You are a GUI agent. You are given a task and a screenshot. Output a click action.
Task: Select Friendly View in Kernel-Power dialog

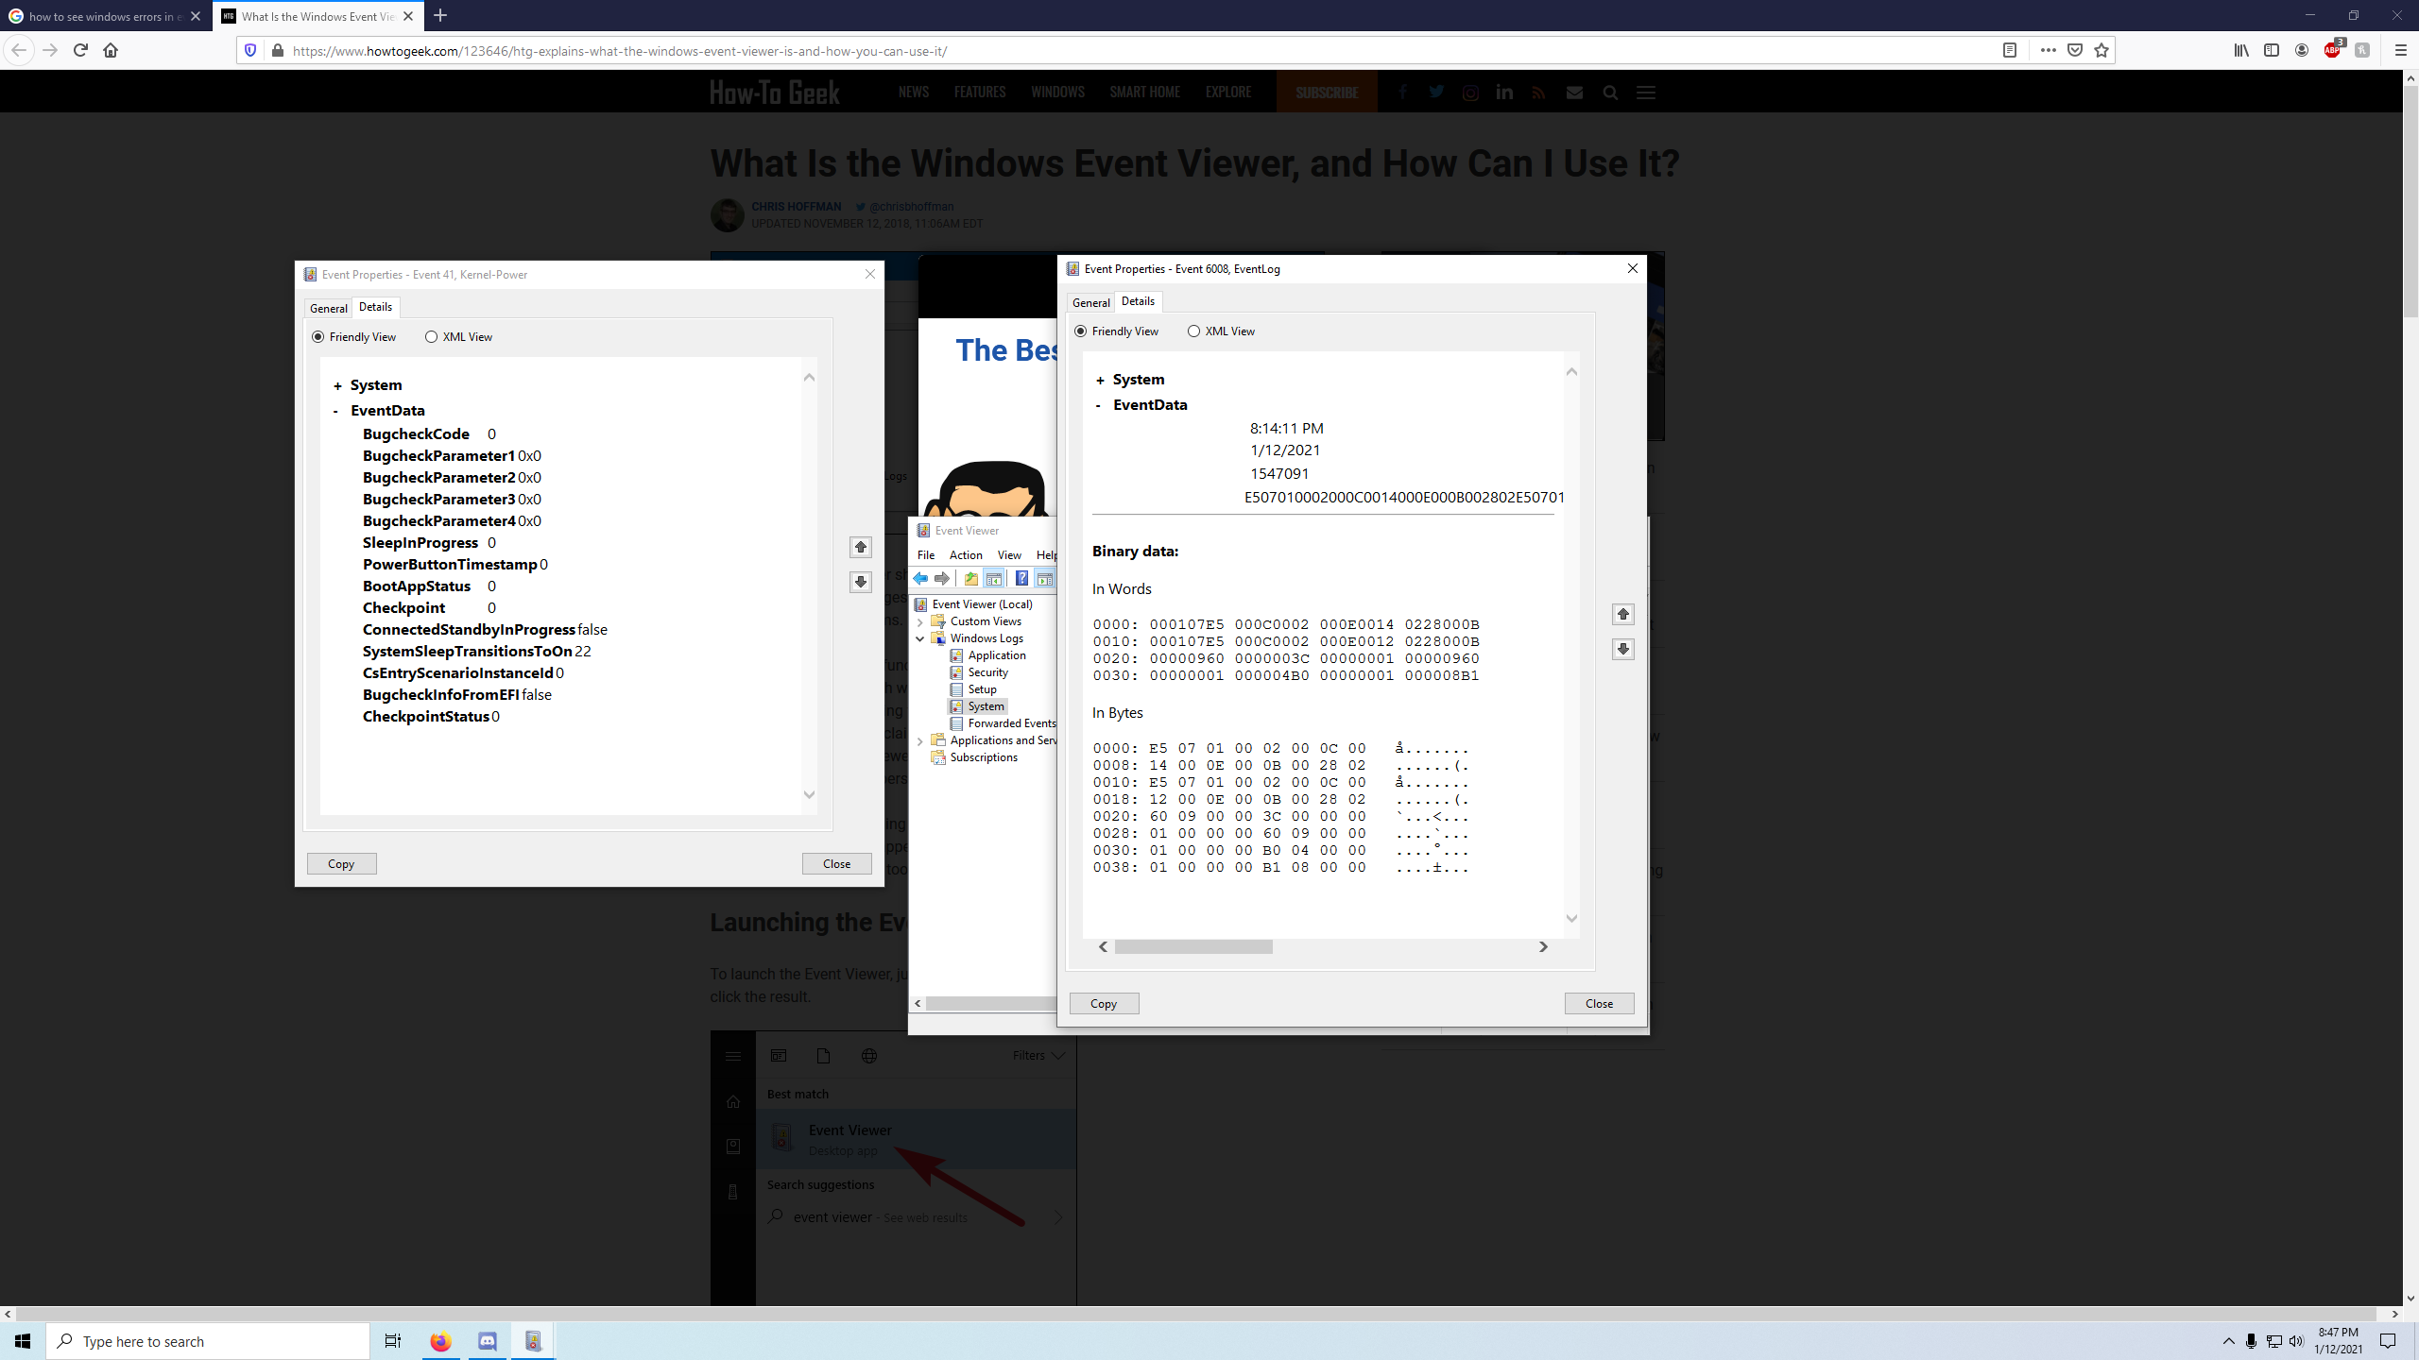[354, 337]
